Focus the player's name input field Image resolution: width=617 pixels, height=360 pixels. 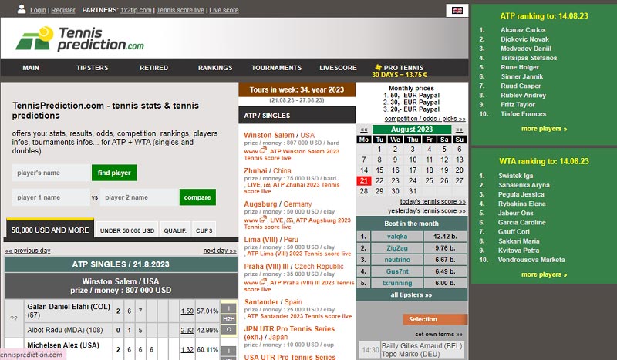[52, 173]
